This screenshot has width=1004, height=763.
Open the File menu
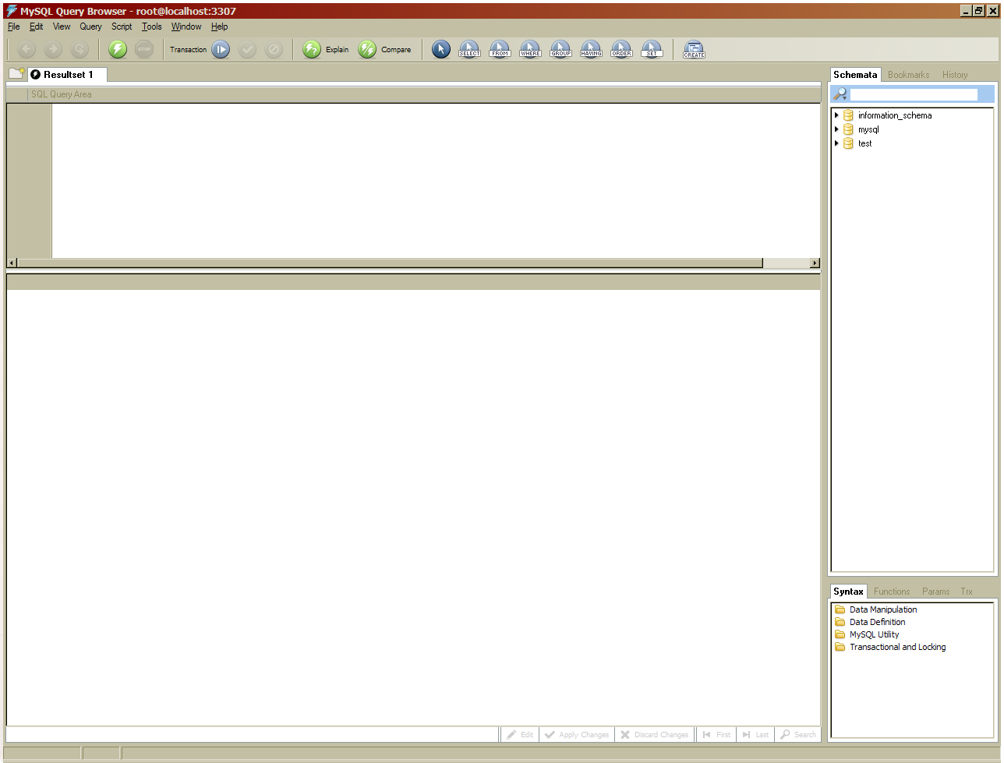click(x=14, y=26)
